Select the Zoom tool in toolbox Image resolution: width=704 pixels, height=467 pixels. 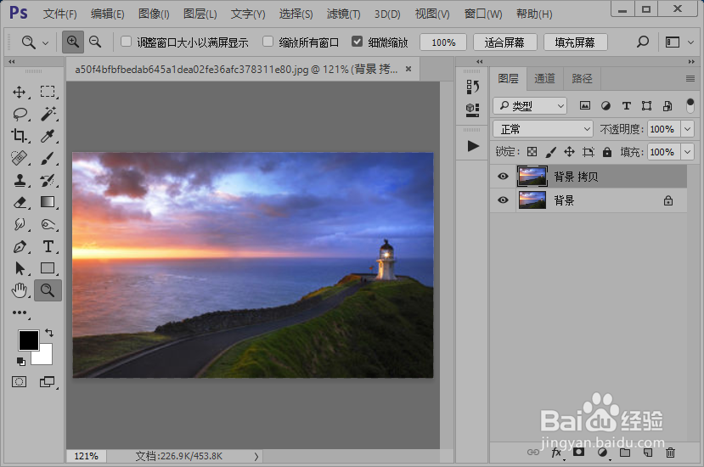(48, 290)
